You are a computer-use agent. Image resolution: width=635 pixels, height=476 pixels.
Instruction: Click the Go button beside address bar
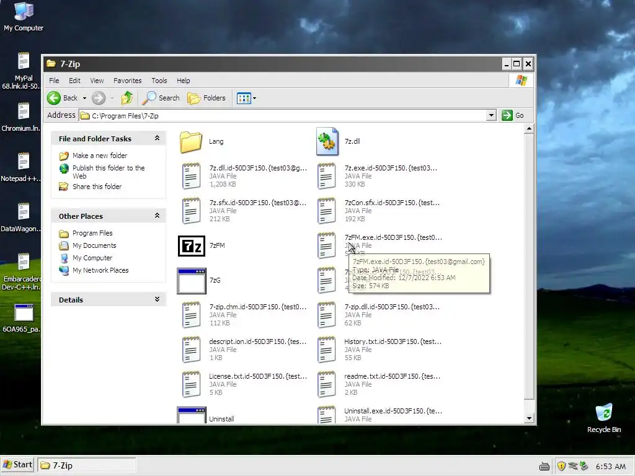pos(513,115)
